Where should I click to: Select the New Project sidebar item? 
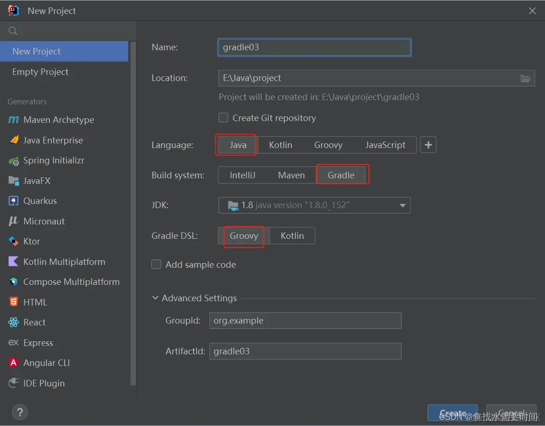point(64,51)
